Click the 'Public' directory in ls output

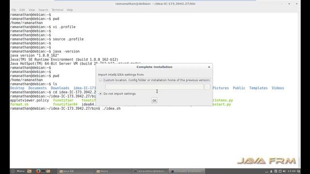[x=239, y=88]
